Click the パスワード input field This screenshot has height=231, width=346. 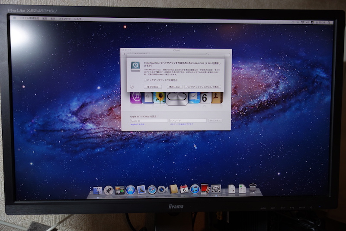[188, 120]
